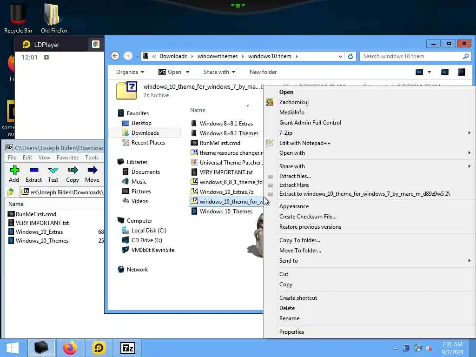Click the network icon in system tray
Viewport: 476px width, 357px height.
pos(418,348)
